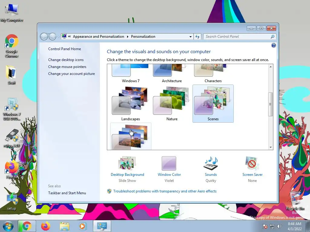The image size is (310, 232).
Task: Click the volume speaker tray icon
Action: (x=279, y=226)
